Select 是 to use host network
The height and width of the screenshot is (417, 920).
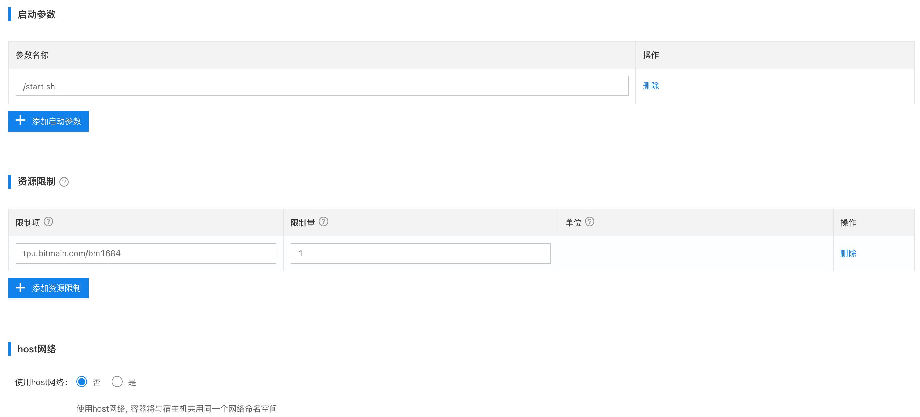[x=117, y=382]
